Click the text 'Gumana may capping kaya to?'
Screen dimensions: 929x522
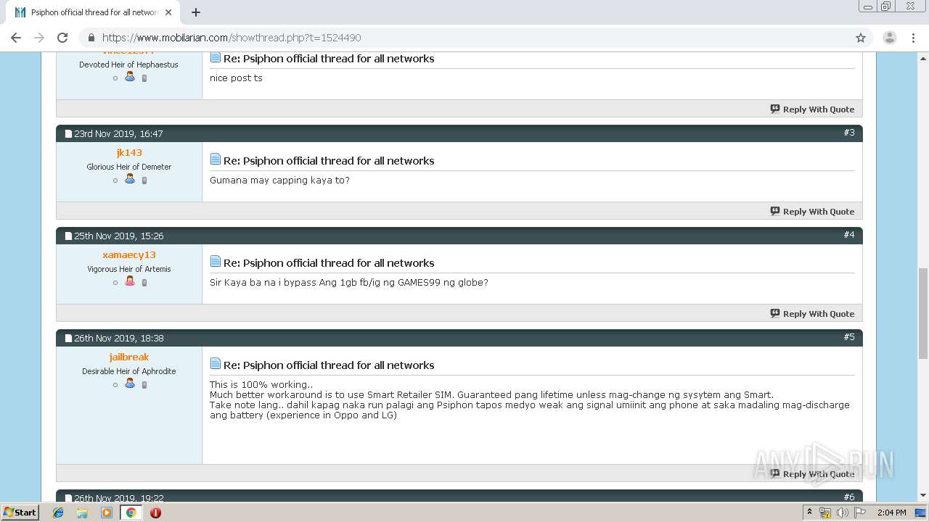tap(279, 180)
